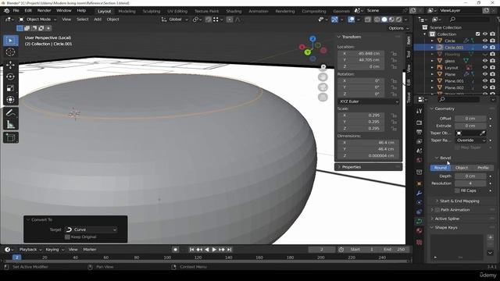Toggle visibility eye for Layout object
The image size is (500, 281).
tap(484, 68)
